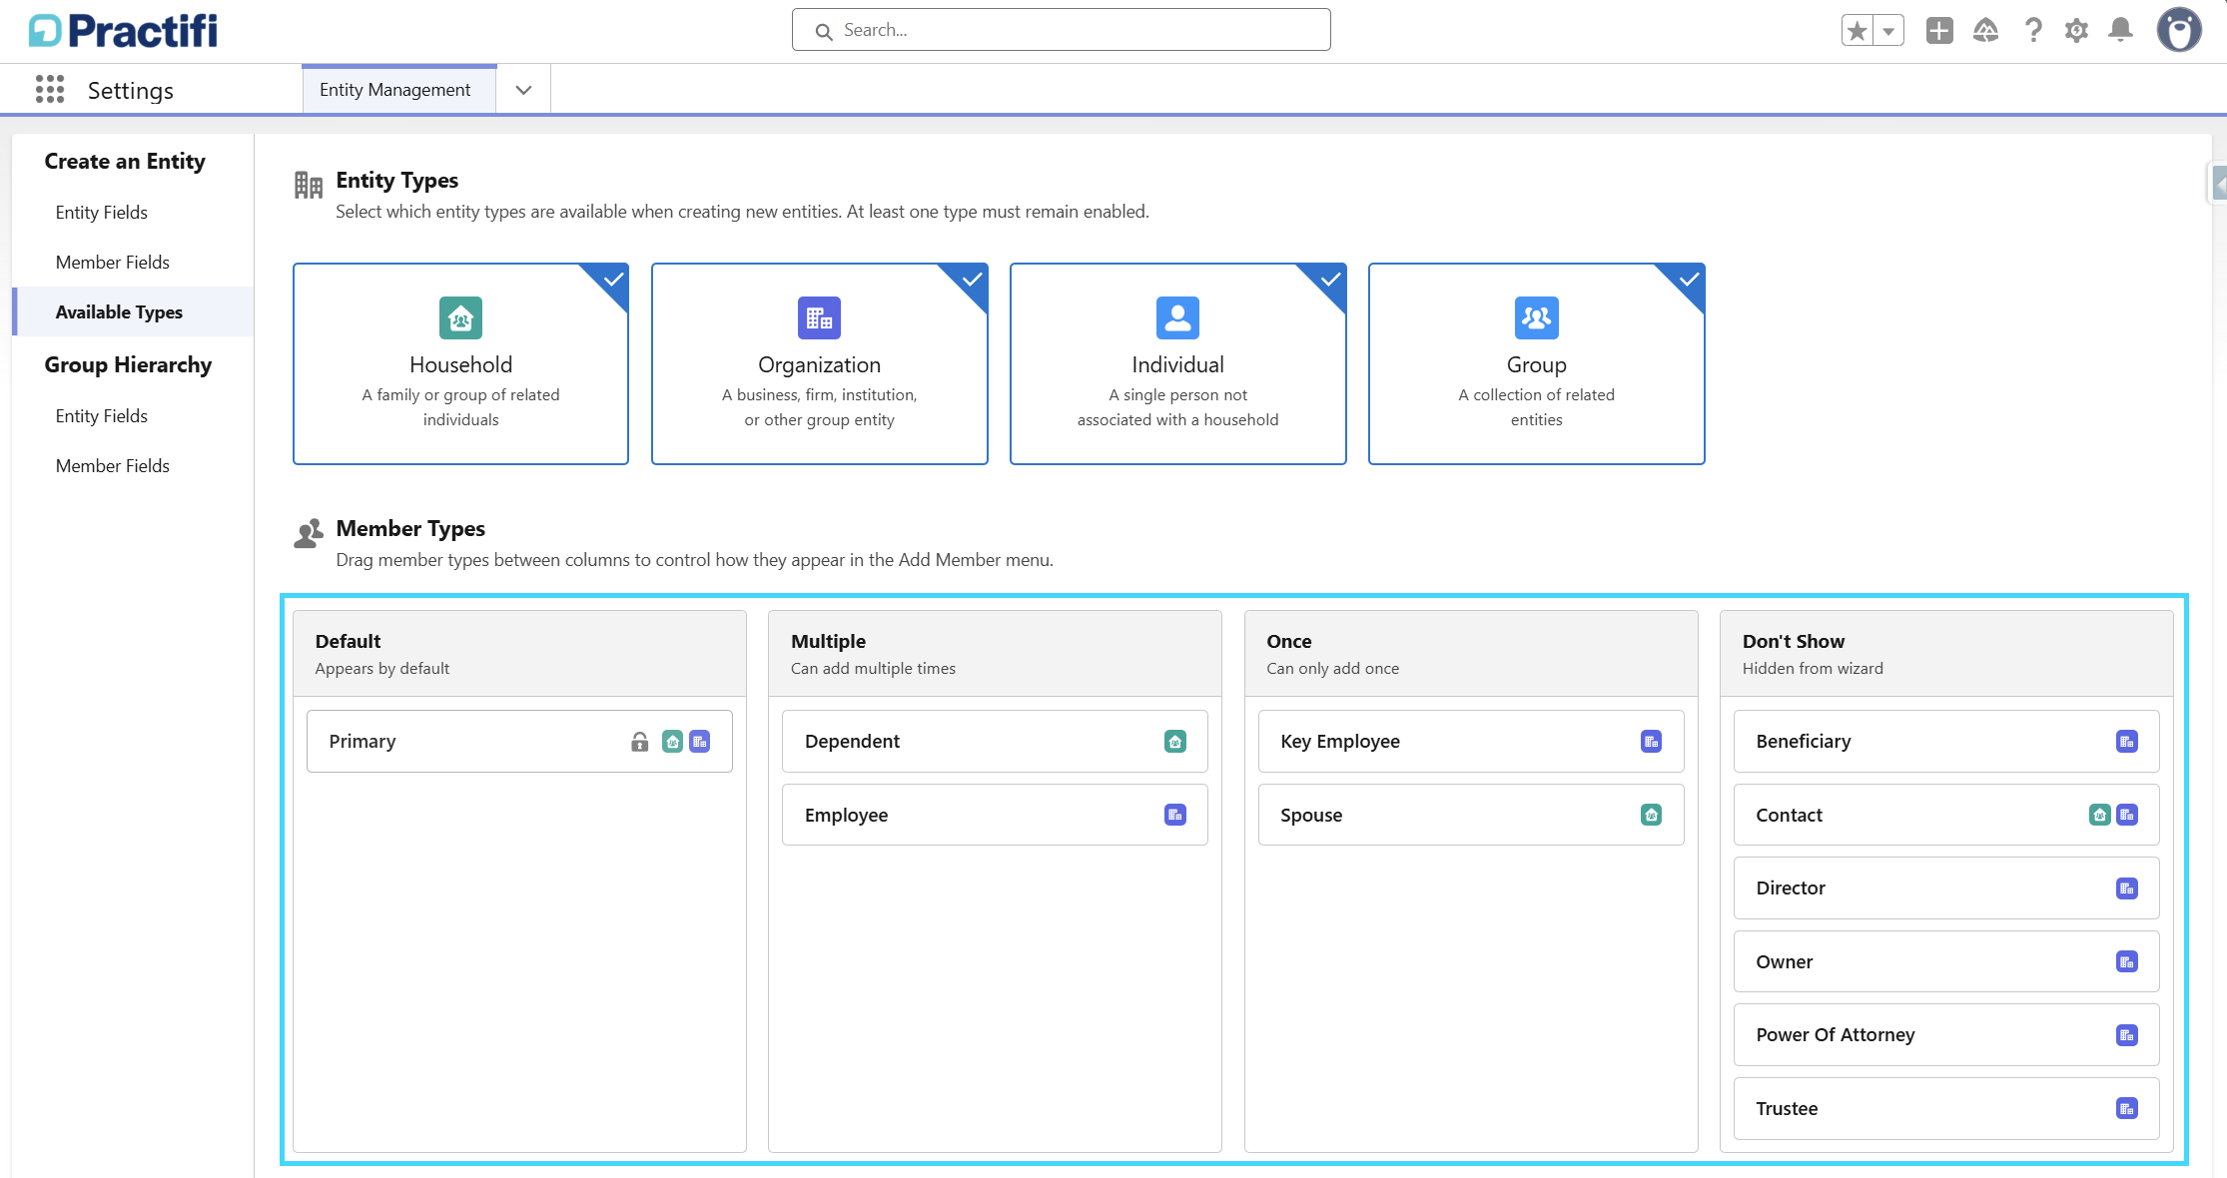Select the Beneficiary member type label
Viewport: 2227px width, 1178px height.
coord(1804,742)
